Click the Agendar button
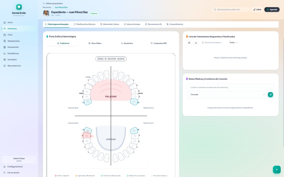Screen dimensions: 284x177 pyautogui.click(x=272, y=10)
